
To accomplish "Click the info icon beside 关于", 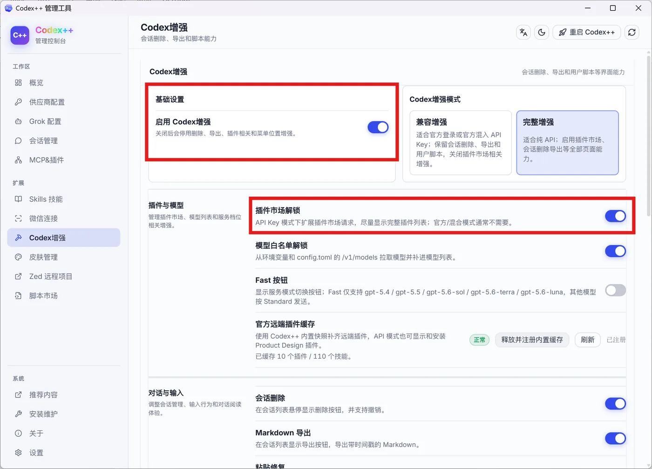I will pyautogui.click(x=18, y=433).
